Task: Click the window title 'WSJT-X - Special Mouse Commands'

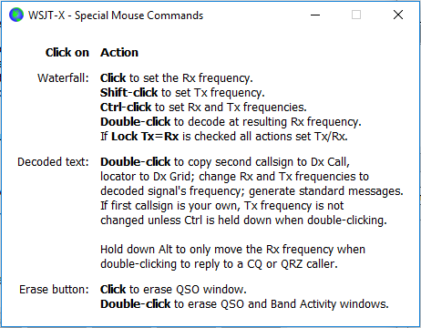Action: [116, 15]
